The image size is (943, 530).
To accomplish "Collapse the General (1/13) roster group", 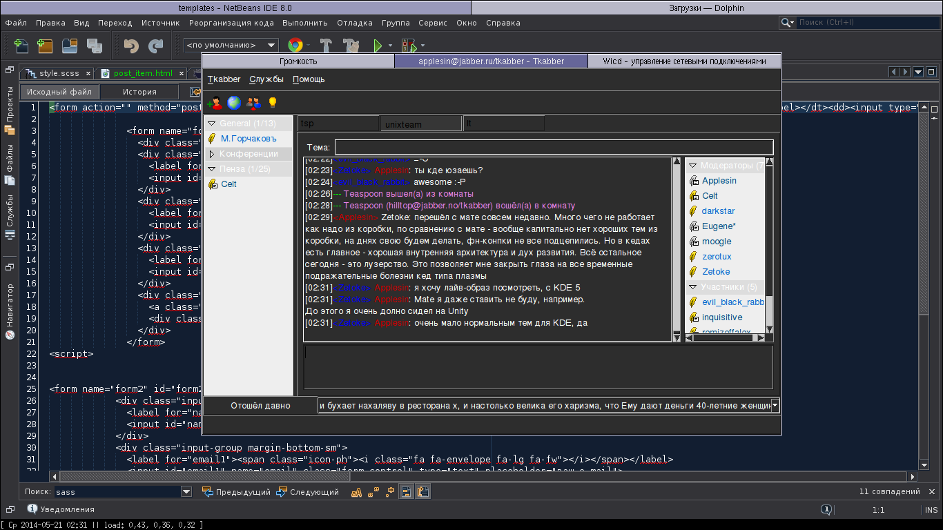I will [212, 124].
